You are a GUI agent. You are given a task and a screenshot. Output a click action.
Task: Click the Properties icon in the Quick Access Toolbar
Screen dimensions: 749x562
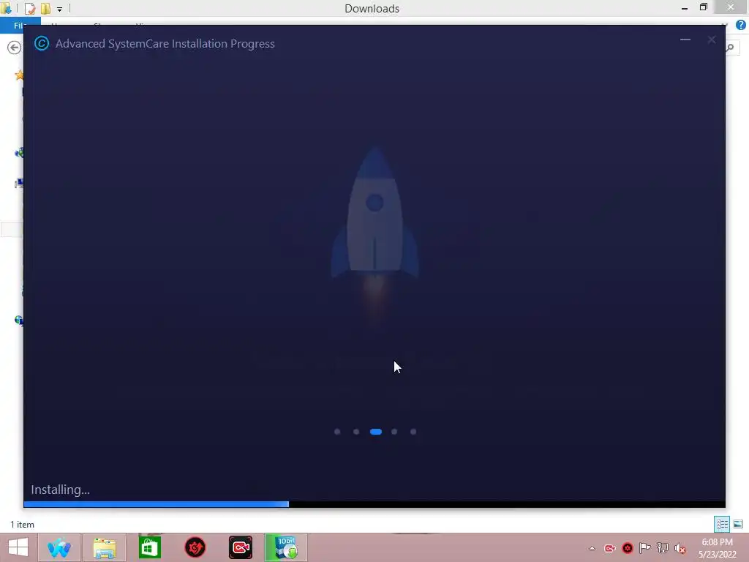[x=29, y=8]
